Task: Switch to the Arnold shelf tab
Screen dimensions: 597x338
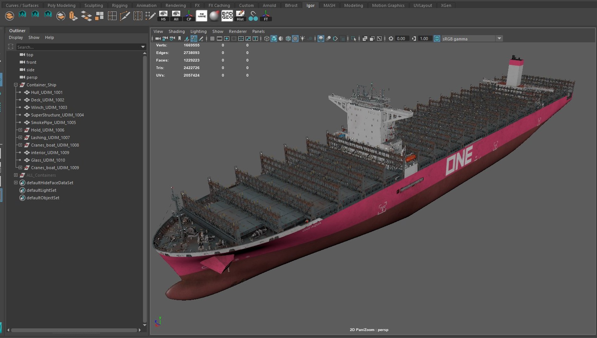Action: (x=269, y=5)
